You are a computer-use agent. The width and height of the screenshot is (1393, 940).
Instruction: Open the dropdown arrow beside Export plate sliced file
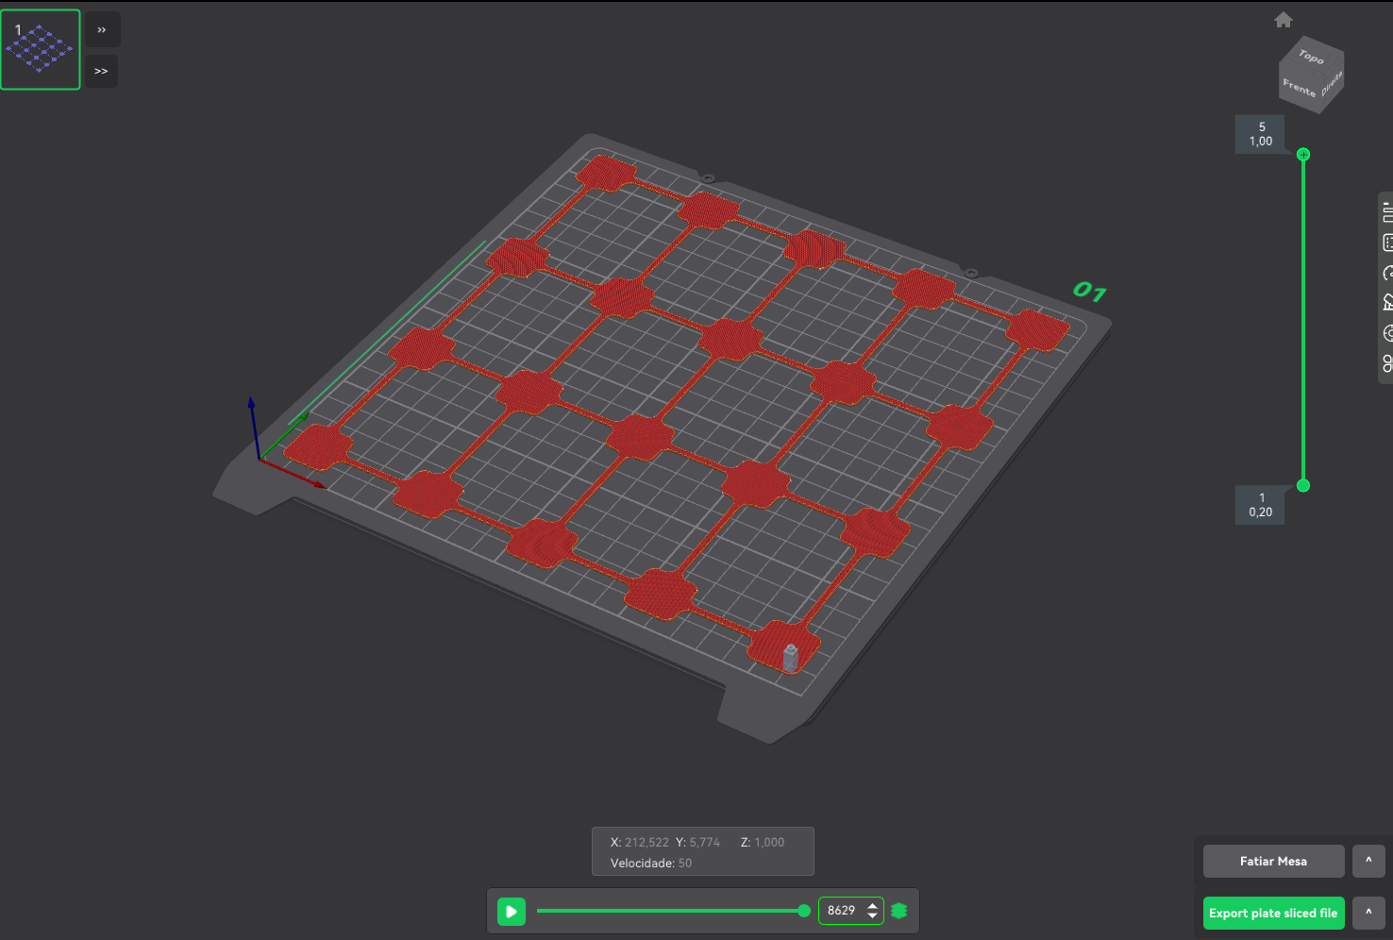pyautogui.click(x=1368, y=913)
